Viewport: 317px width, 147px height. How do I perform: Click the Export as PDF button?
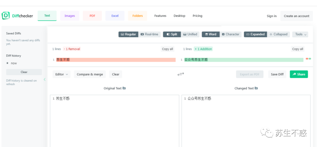[250, 74]
